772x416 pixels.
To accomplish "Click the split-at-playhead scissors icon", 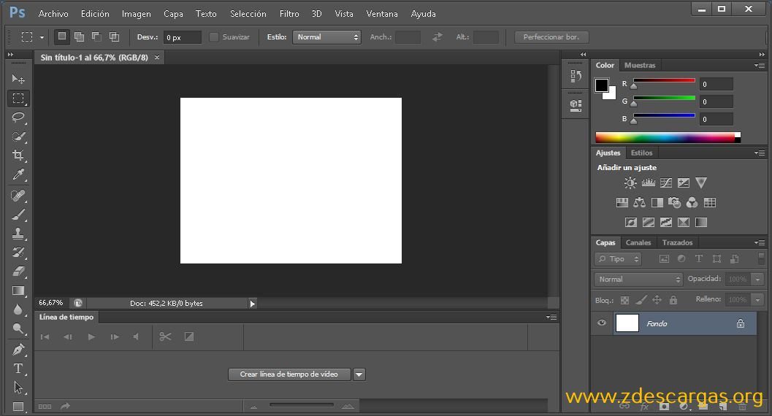I will coord(165,337).
